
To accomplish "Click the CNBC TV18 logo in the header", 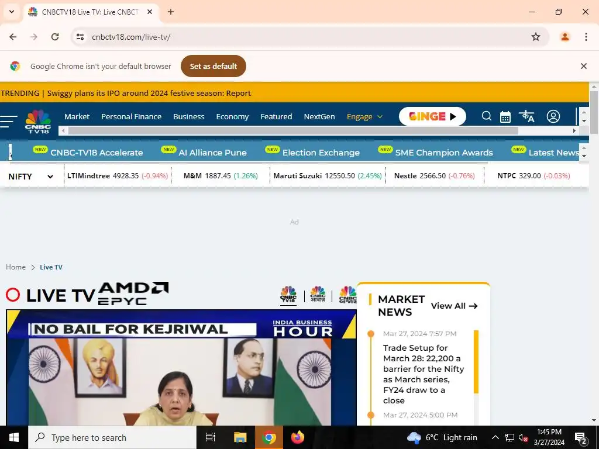I will [x=38, y=122].
